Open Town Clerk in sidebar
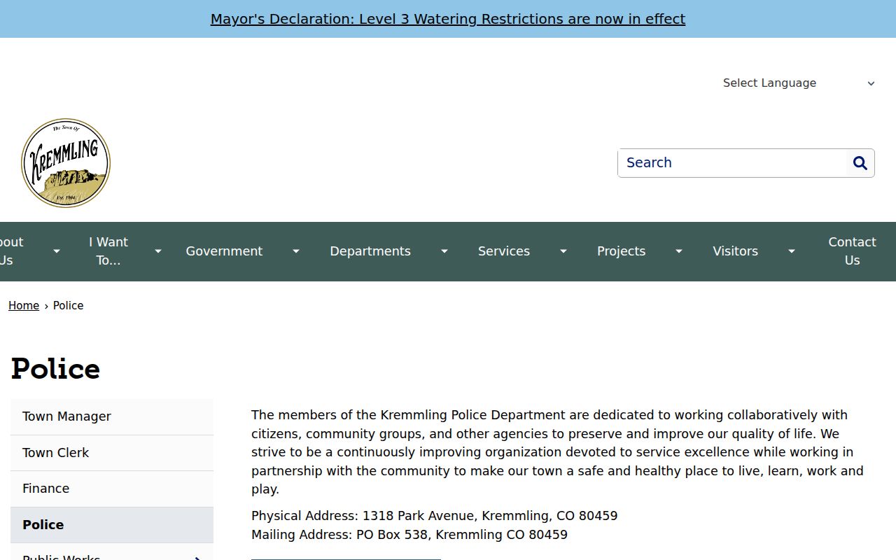 pos(112,453)
